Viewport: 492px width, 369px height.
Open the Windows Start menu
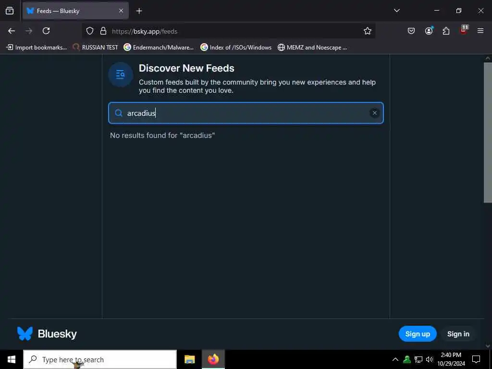(x=12, y=359)
